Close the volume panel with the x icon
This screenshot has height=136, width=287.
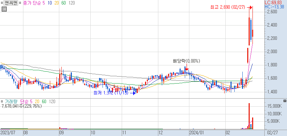click(285, 101)
